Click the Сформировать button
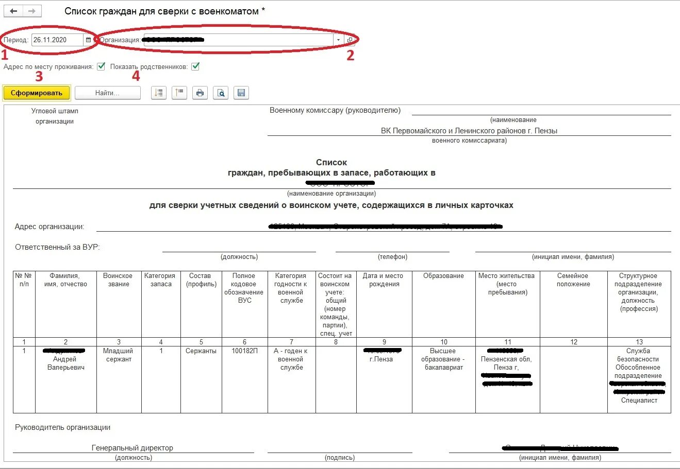680x469 pixels. tap(37, 93)
